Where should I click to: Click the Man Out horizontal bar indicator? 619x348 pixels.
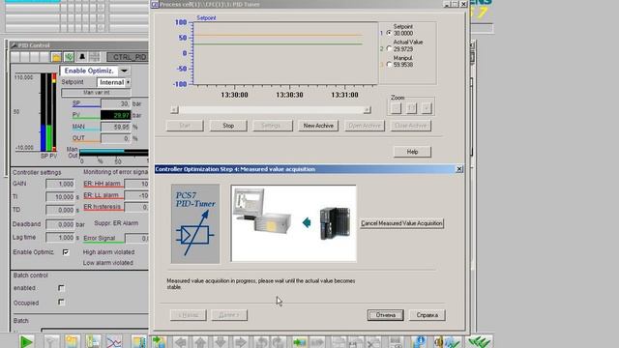(114, 152)
